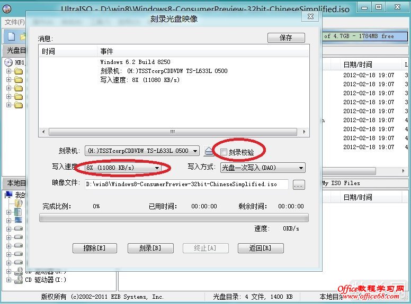This screenshot has width=411, height=304.
Task: Click the burn progress bar
Action: [x=174, y=218]
